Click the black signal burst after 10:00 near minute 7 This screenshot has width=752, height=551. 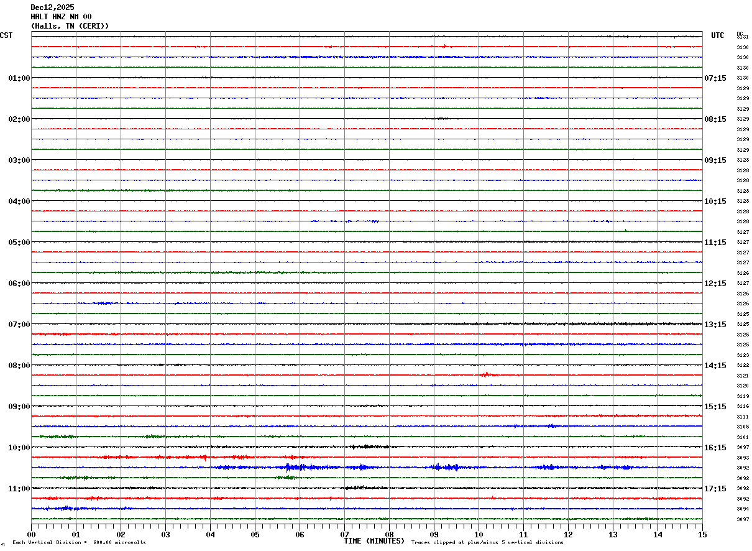click(x=369, y=447)
